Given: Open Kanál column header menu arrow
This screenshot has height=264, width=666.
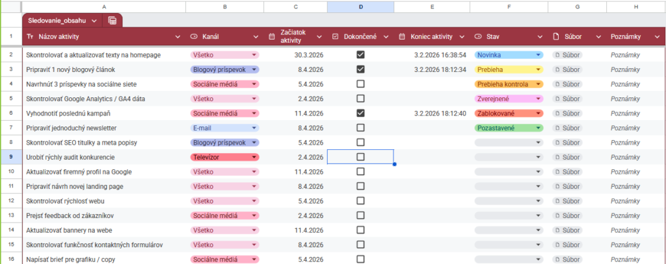Looking at the screenshot, I should 256,37.
